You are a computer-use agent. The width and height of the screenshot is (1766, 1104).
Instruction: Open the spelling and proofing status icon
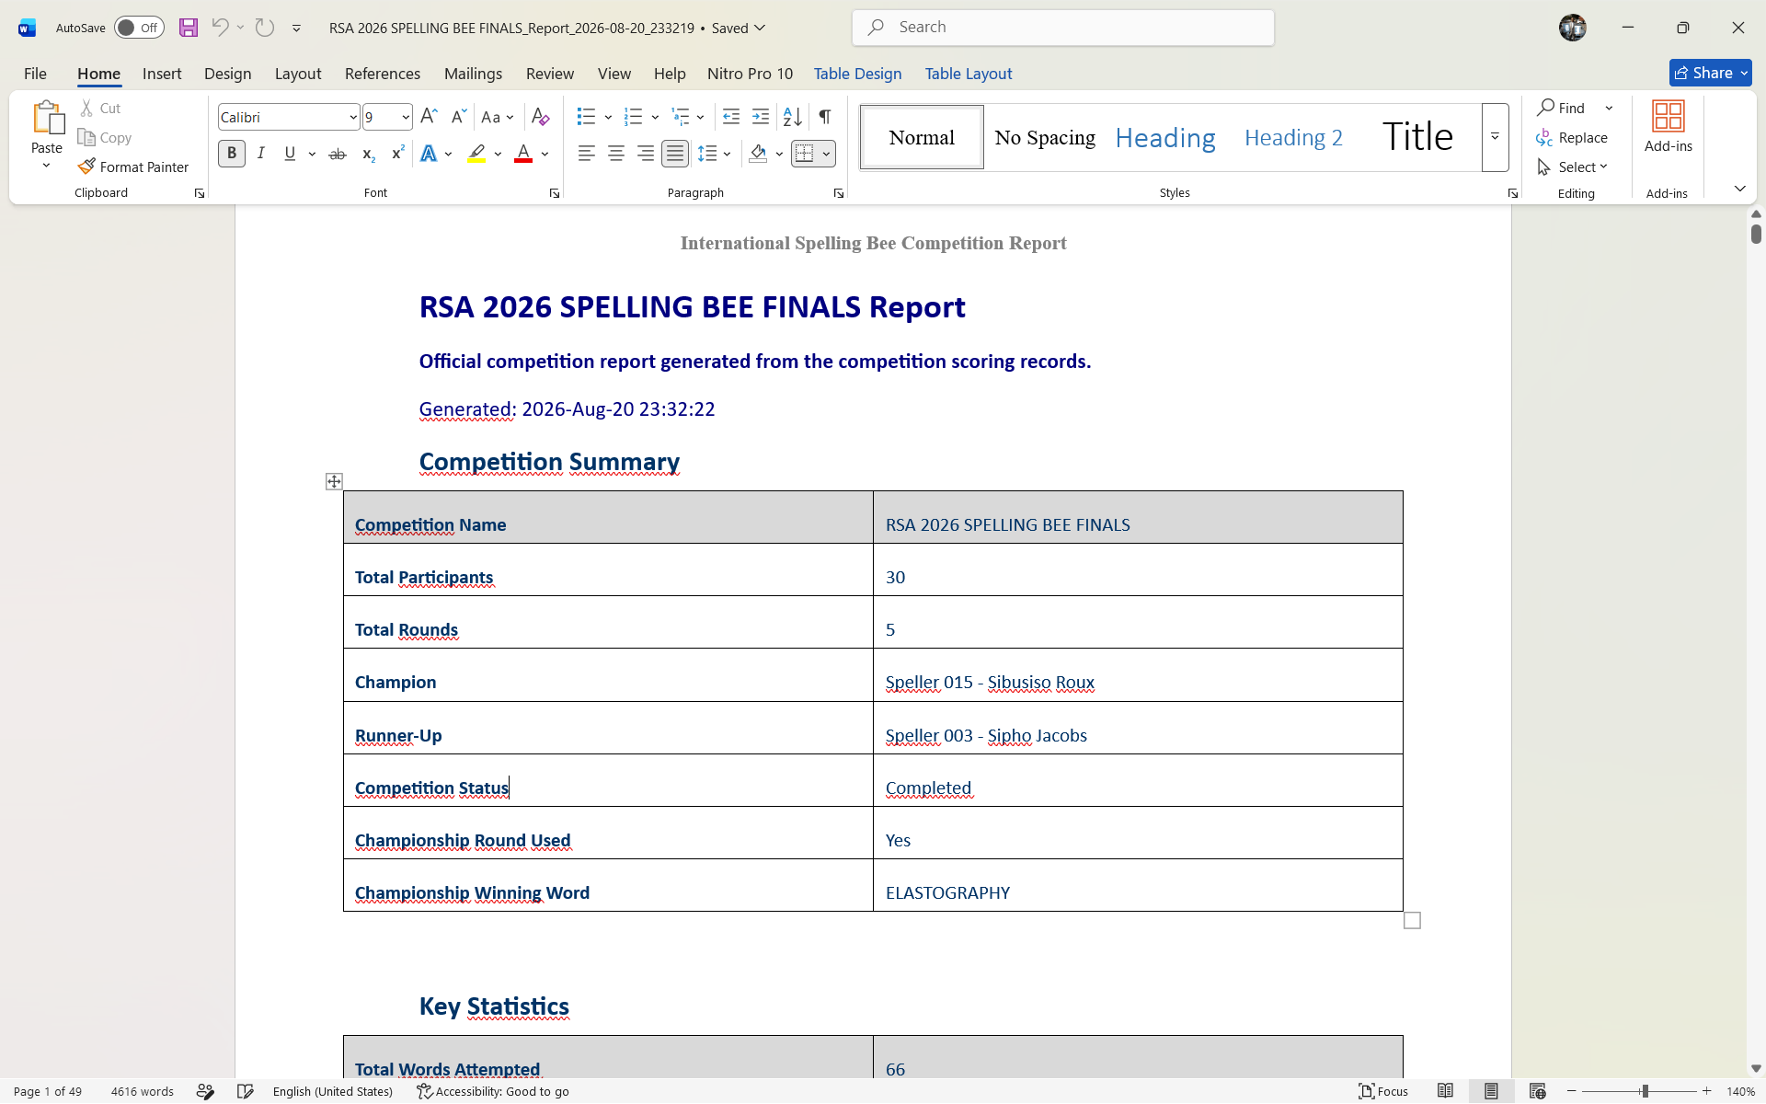pyautogui.click(x=245, y=1091)
